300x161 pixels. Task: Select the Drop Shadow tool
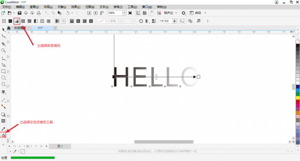click(4, 114)
